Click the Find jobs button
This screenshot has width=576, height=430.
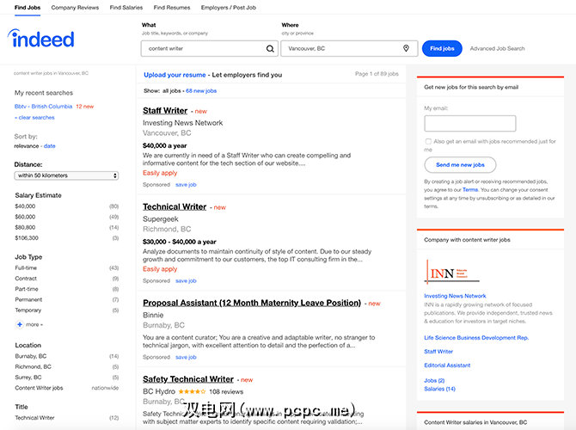click(x=442, y=48)
